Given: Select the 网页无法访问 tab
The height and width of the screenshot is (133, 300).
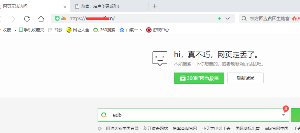Looking at the screenshot, I should click(35, 6).
